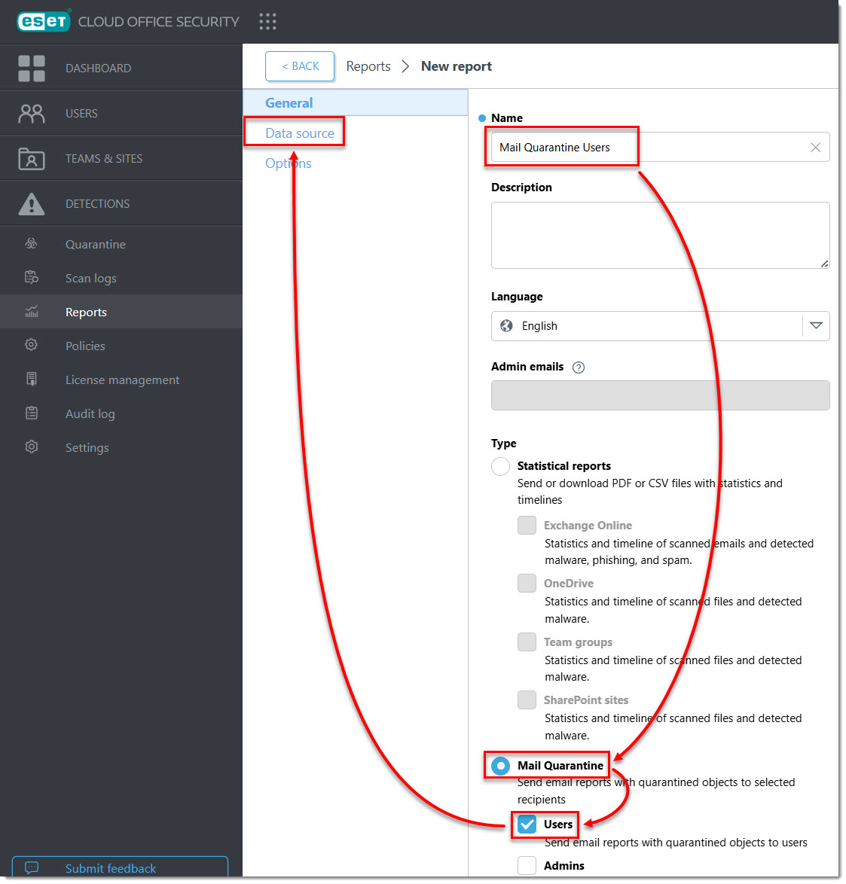Switch to the Data source tab

pyautogui.click(x=301, y=133)
